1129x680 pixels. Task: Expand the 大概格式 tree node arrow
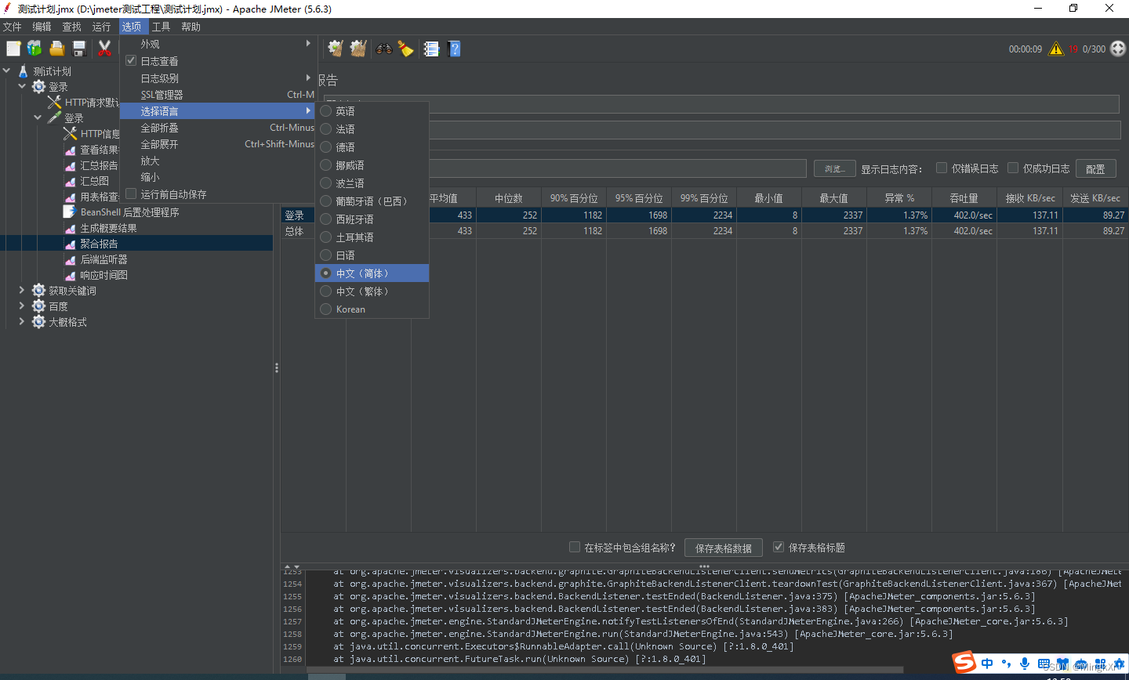click(x=22, y=321)
